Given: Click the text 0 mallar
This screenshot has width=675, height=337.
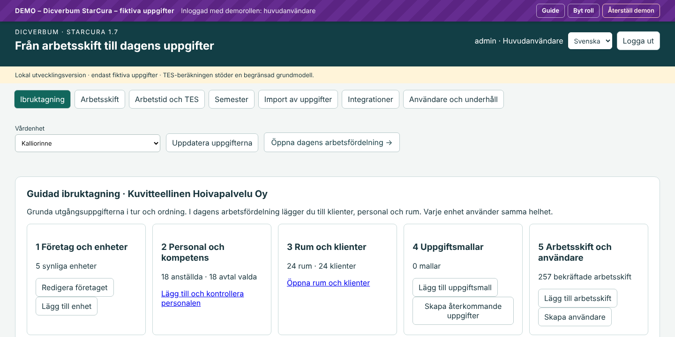Looking at the screenshot, I should [x=427, y=266].
